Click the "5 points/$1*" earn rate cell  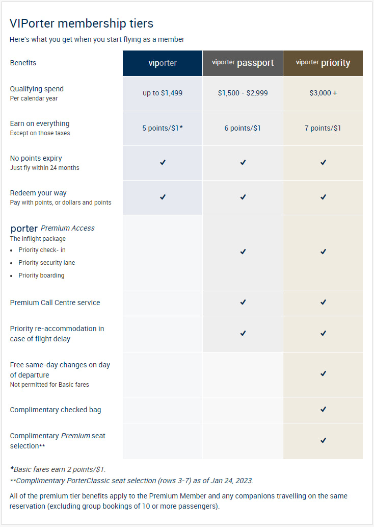pyautogui.click(x=163, y=128)
